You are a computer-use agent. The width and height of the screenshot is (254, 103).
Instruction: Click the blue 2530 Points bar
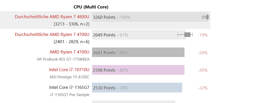tap(137, 88)
